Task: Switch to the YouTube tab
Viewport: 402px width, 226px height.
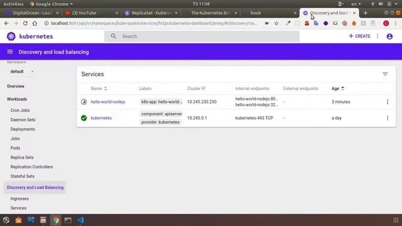Action: click(92, 13)
